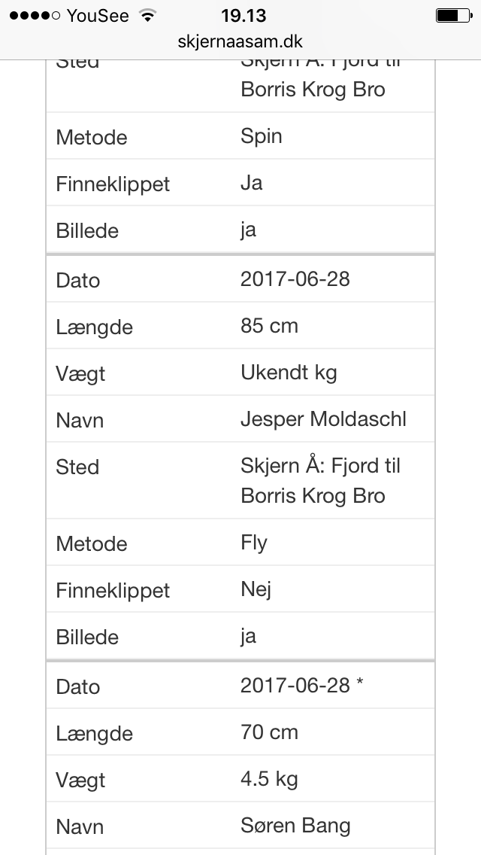
Task: Tap Skjern Å: Fjord til Borris Krog Bro
Action: click(320, 480)
